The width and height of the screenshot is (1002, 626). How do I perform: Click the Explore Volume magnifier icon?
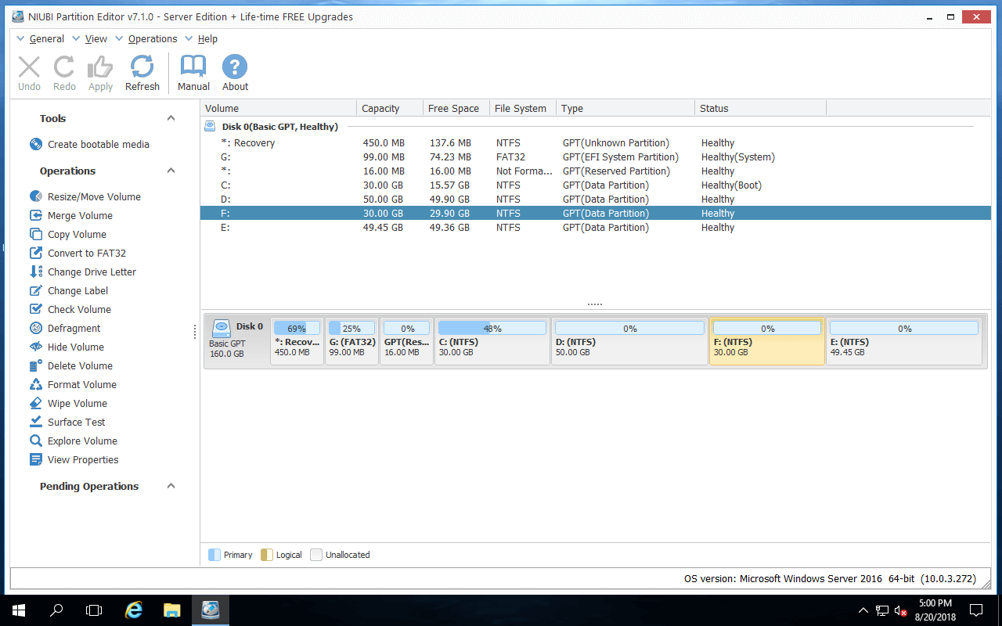point(36,441)
